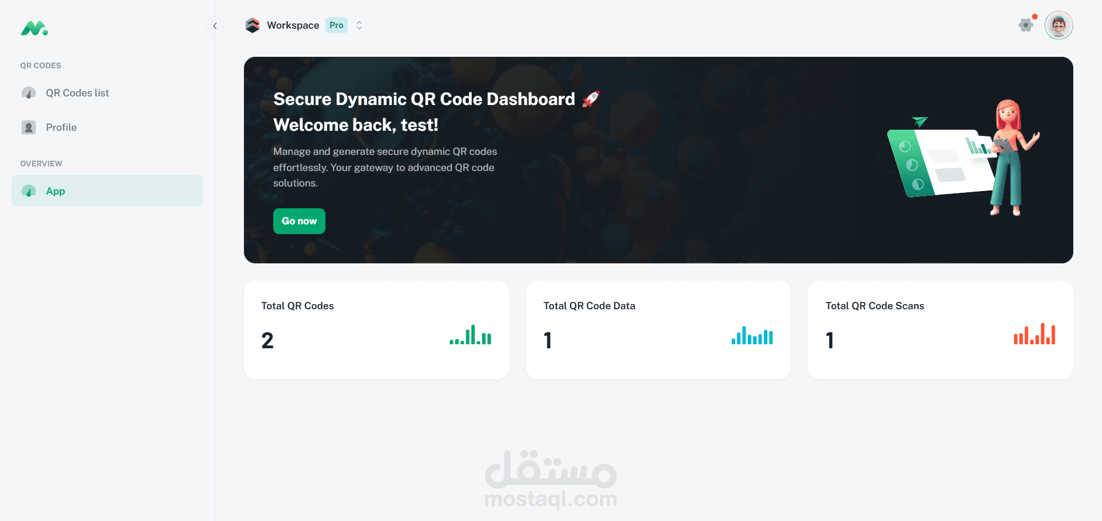Click the green Total QR Codes bar chart
This screenshot has width=1102, height=521.
point(471,335)
